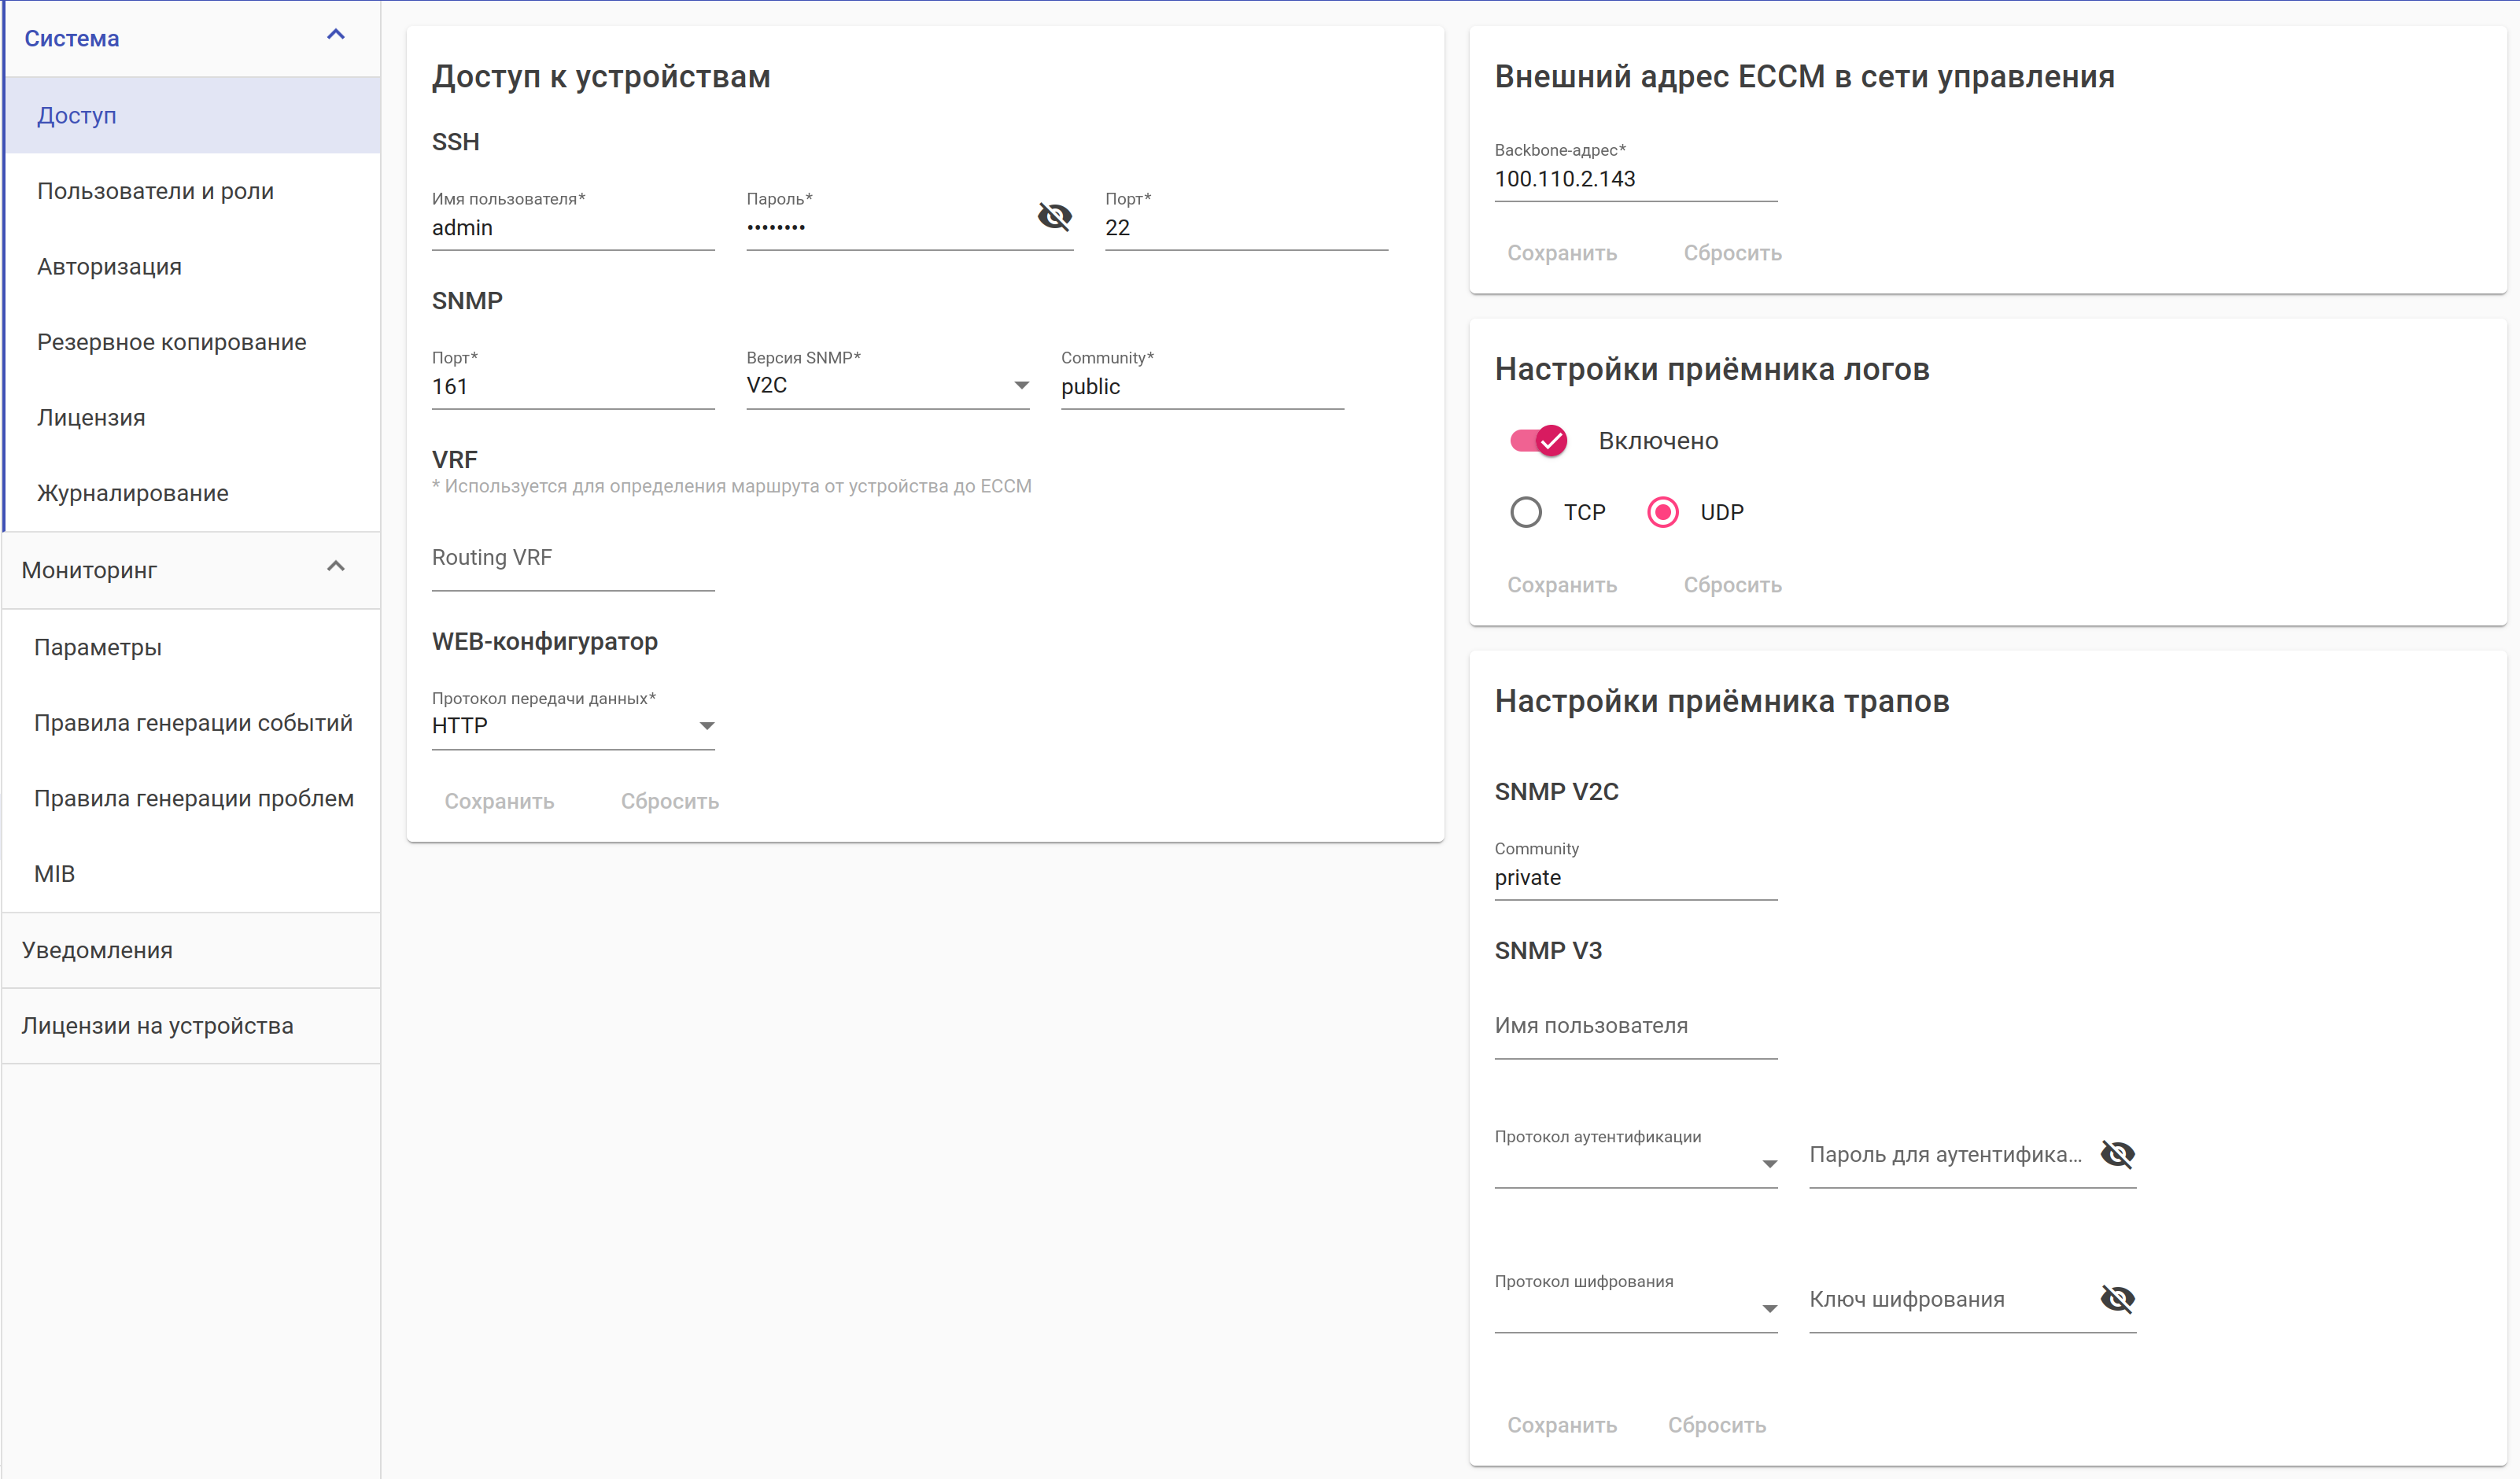Collapse the Система section chevron

point(336,36)
